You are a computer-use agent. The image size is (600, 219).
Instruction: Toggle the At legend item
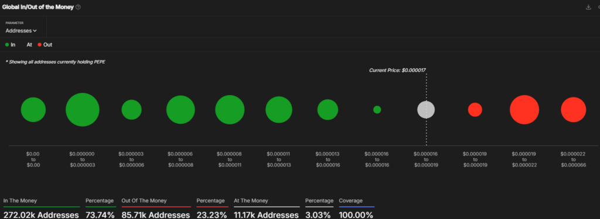point(29,44)
